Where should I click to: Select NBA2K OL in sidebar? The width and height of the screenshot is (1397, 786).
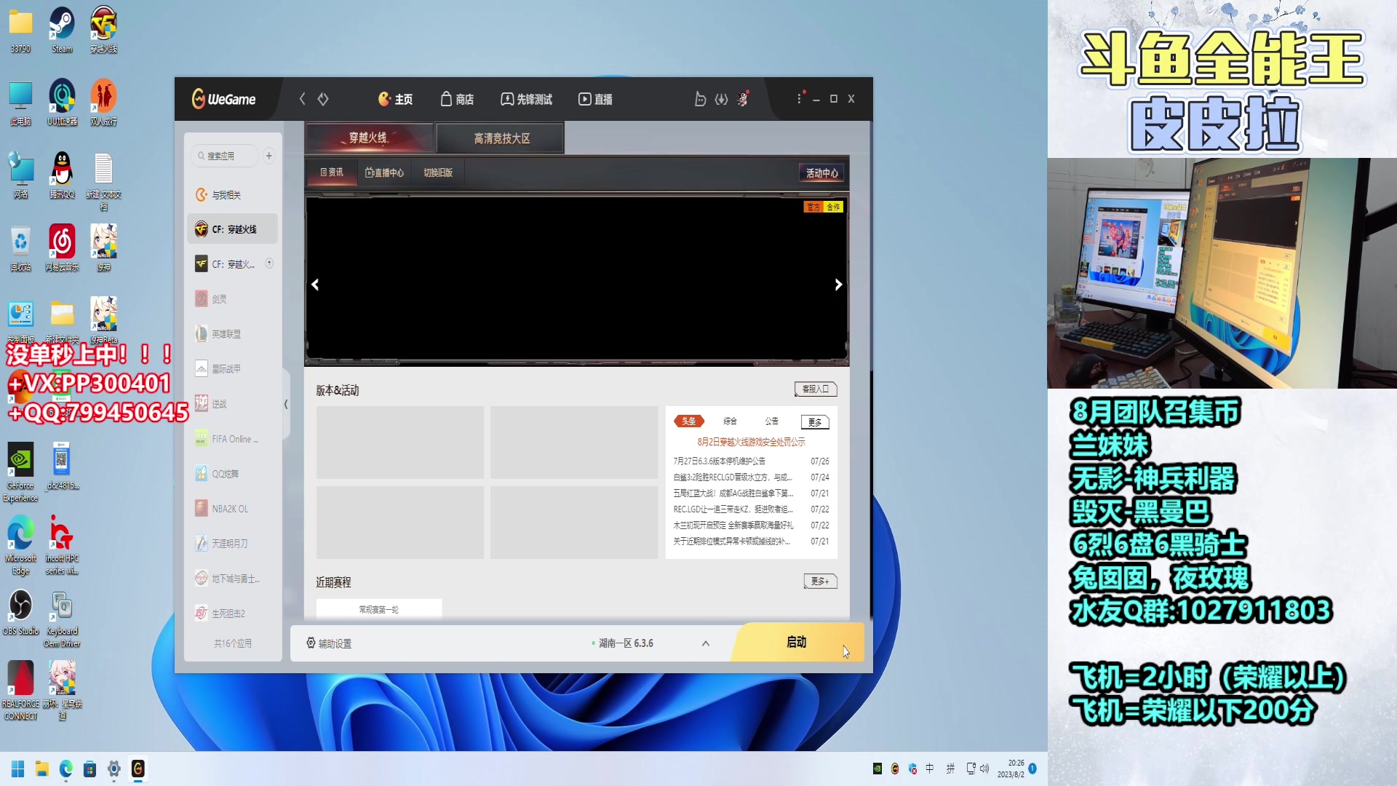click(232, 509)
